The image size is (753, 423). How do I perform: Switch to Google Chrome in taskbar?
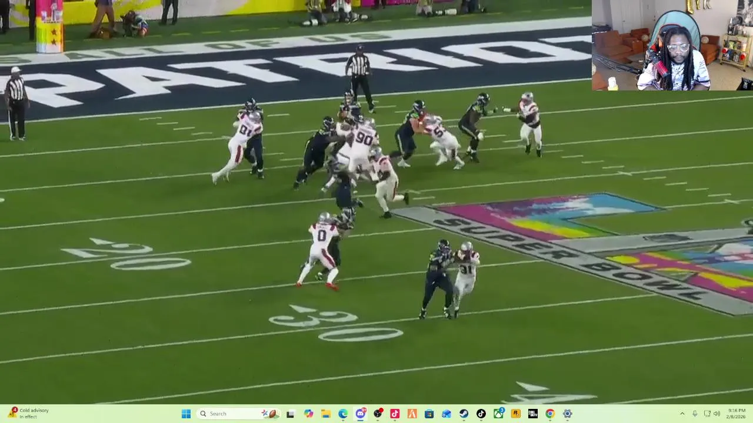click(550, 414)
